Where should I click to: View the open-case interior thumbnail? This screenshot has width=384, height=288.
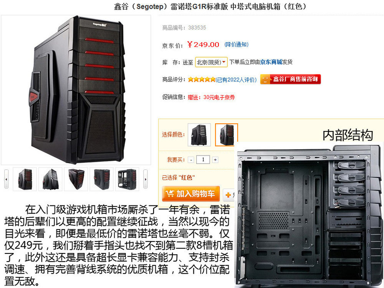tap(127, 179)
